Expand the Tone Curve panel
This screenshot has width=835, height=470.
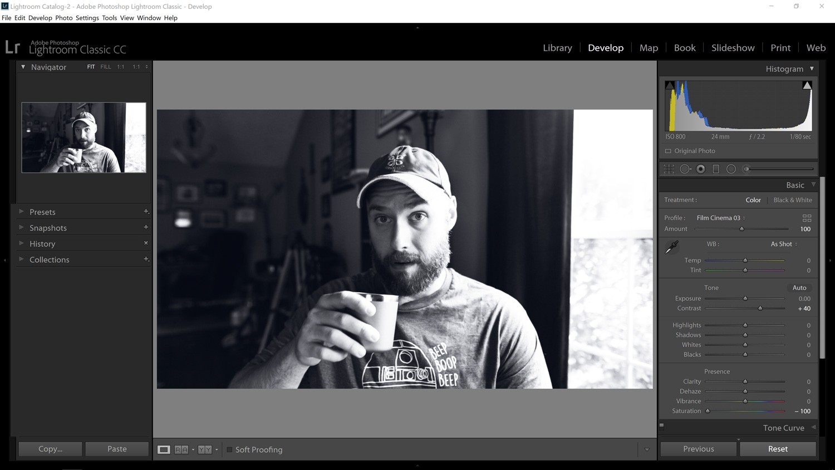783,428
